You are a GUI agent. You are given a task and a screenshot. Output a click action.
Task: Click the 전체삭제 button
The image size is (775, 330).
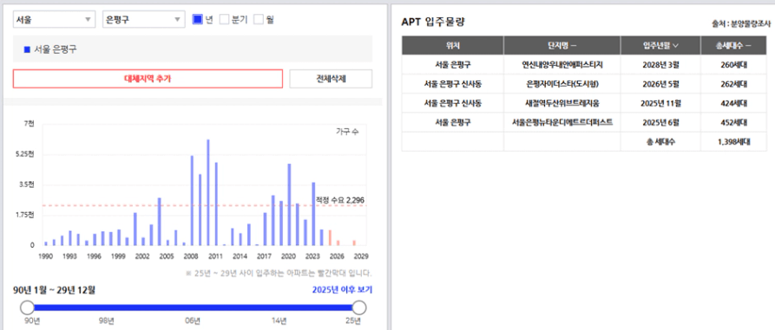point(331,79)
